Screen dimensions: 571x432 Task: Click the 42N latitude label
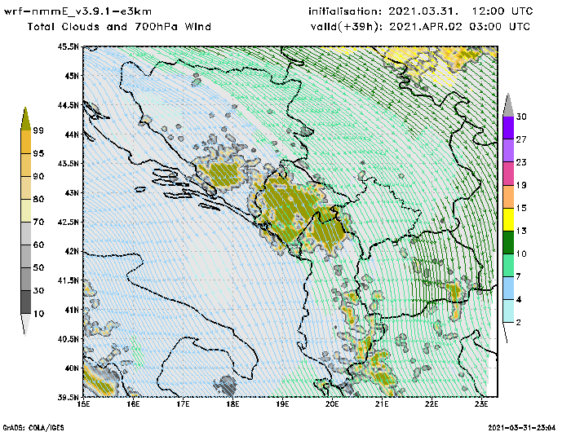tap(72, 251)
